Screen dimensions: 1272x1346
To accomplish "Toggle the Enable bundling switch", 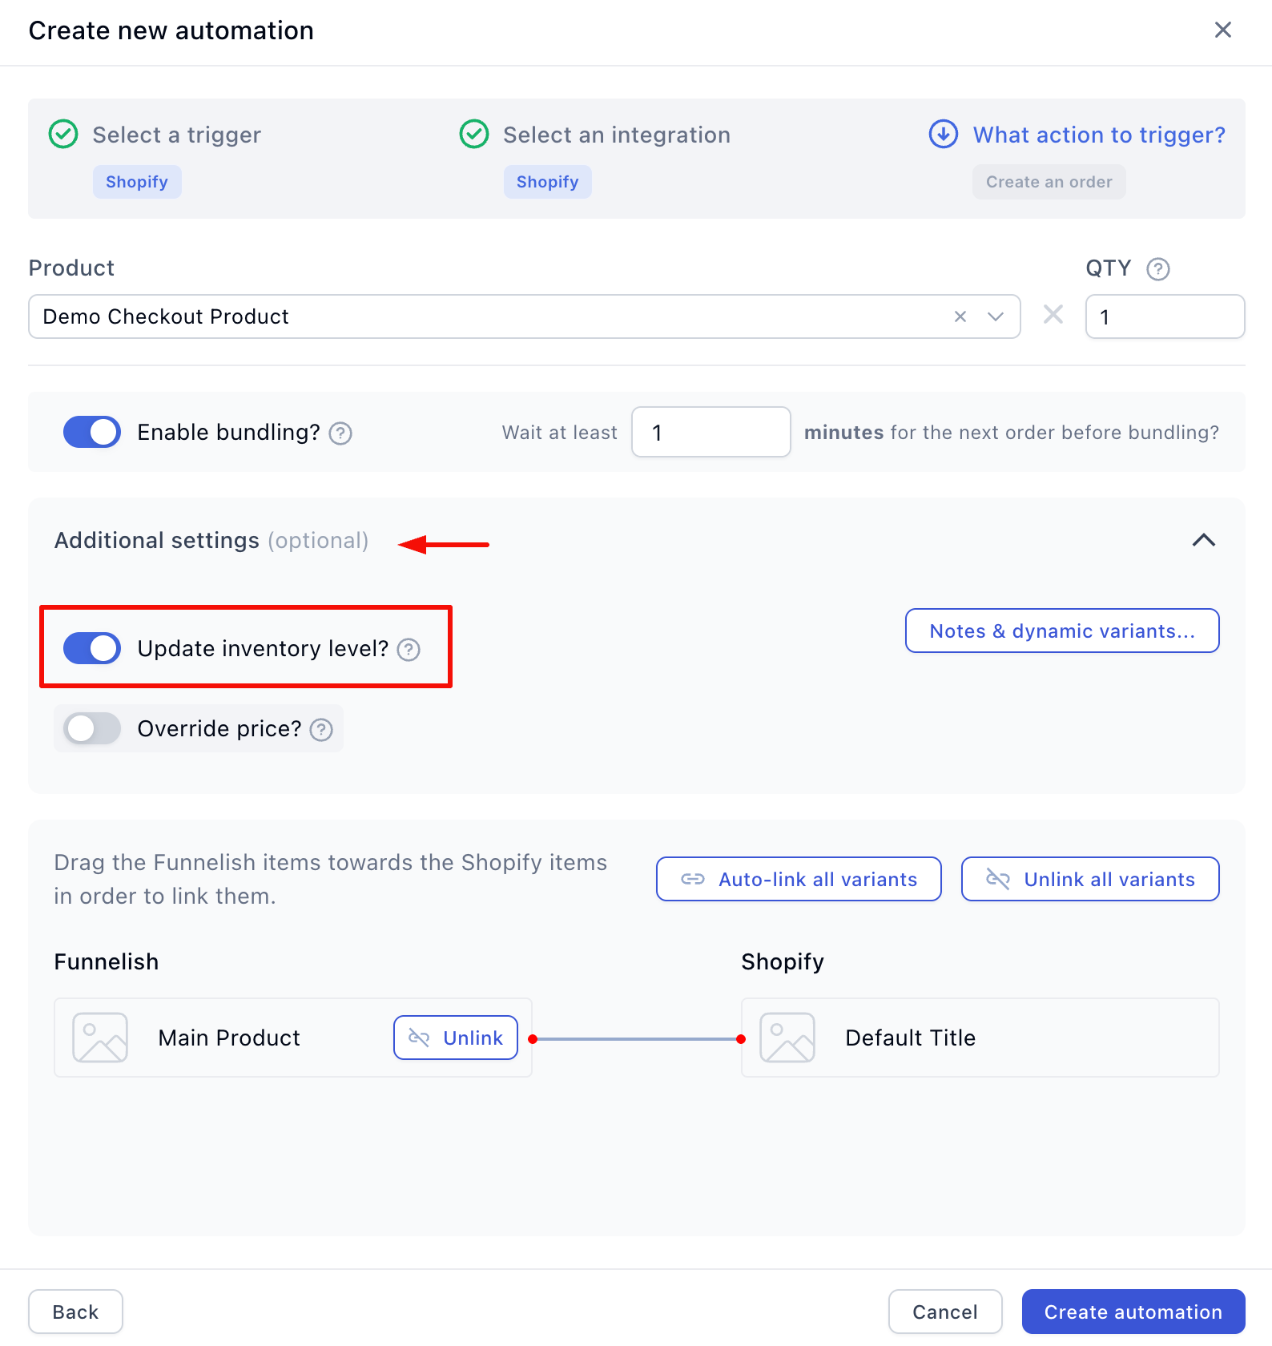I will [x=92, y=433].
